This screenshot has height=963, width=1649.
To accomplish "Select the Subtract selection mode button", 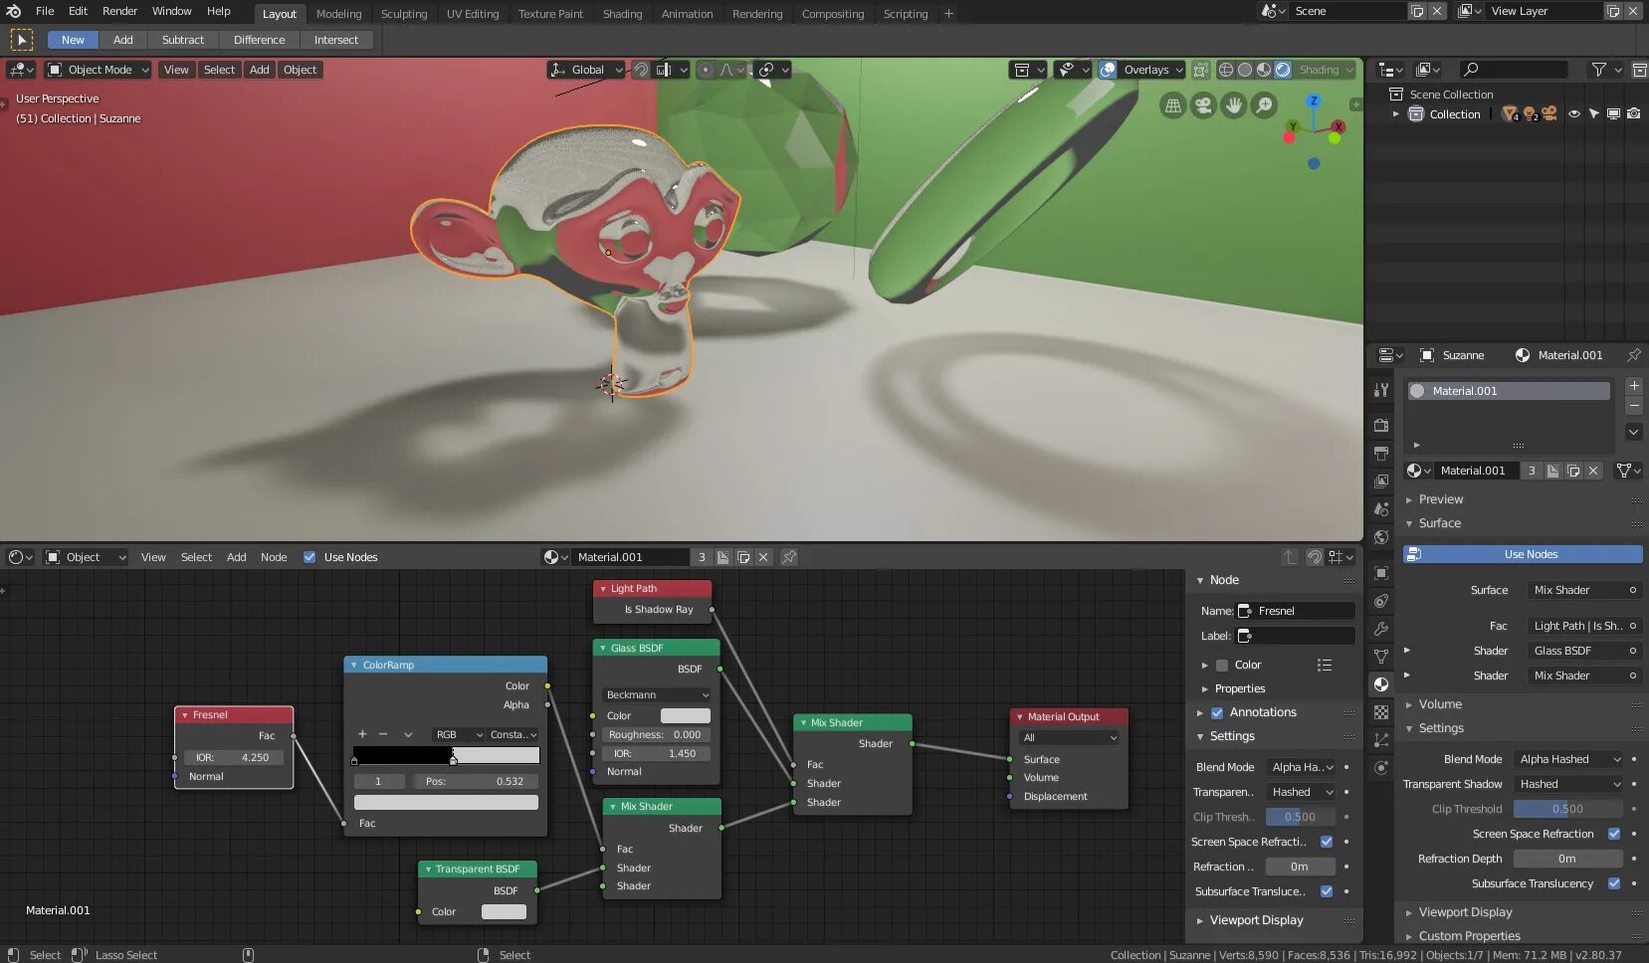I will pyautogui.click(x=183, y=40).
